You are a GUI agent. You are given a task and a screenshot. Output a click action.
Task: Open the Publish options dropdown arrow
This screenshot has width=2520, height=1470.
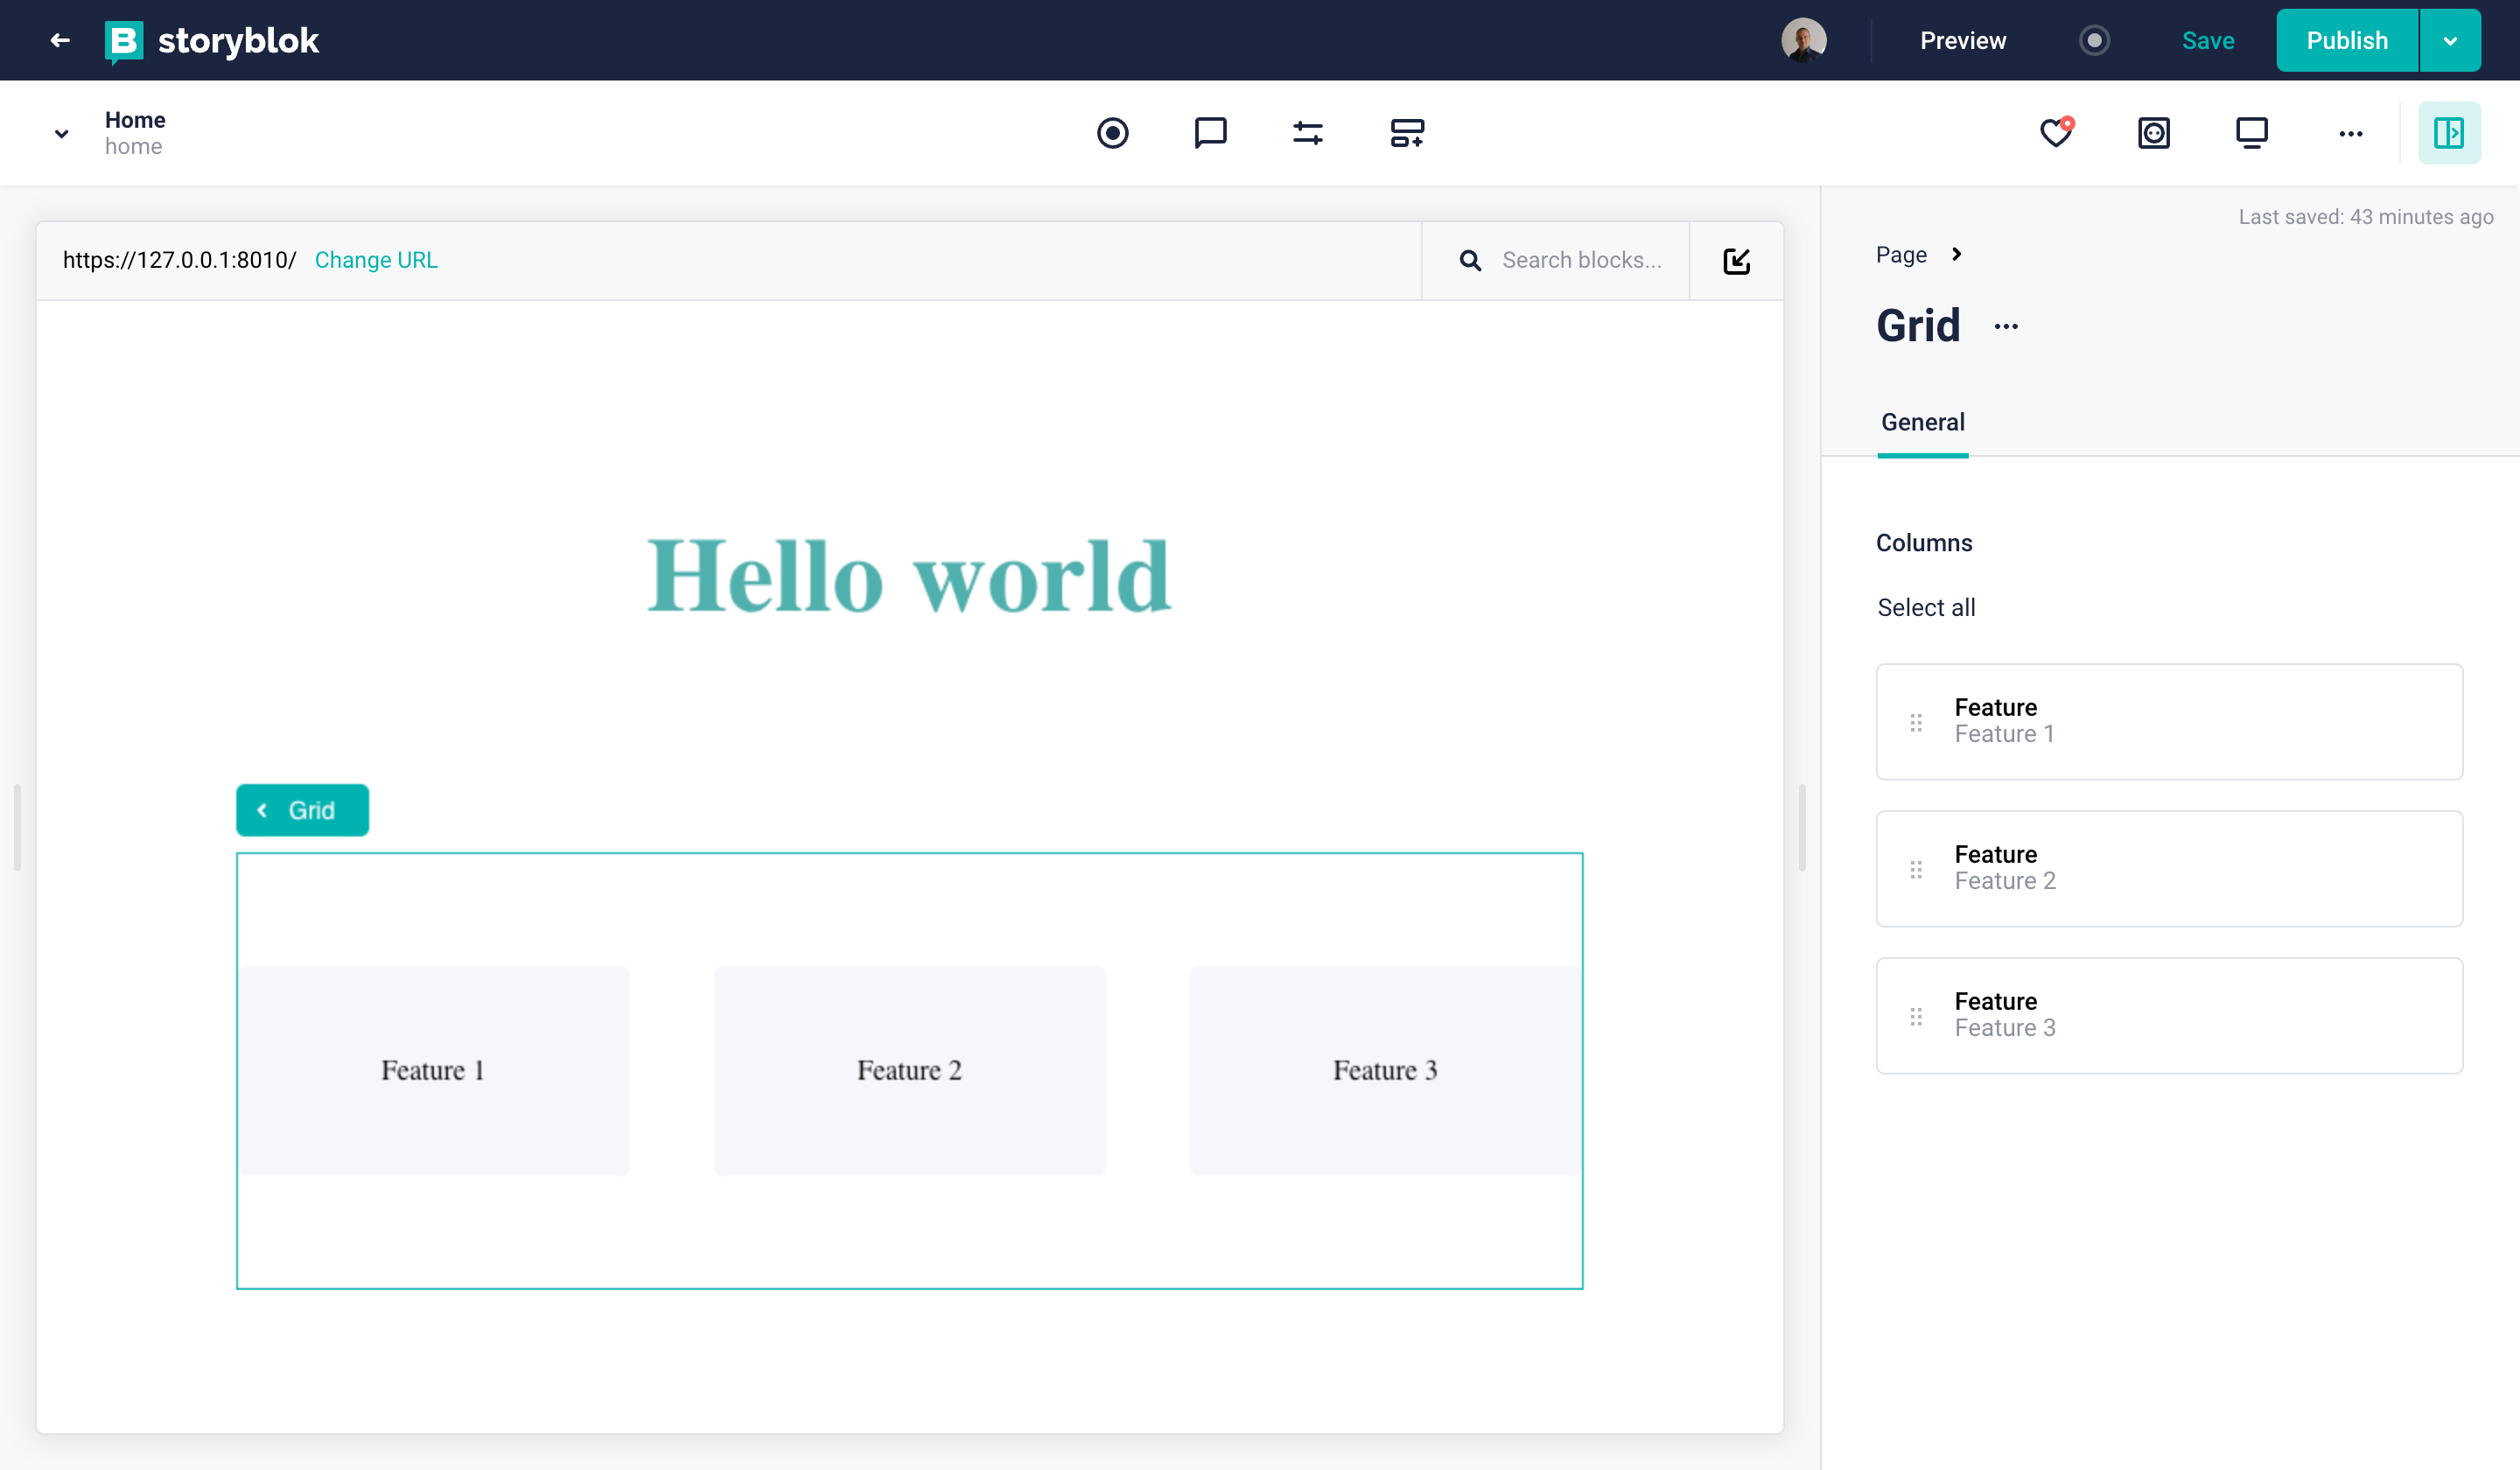[2450, 40]
